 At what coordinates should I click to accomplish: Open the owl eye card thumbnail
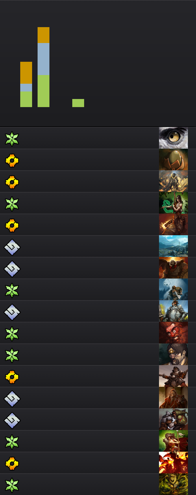point(173,138)
